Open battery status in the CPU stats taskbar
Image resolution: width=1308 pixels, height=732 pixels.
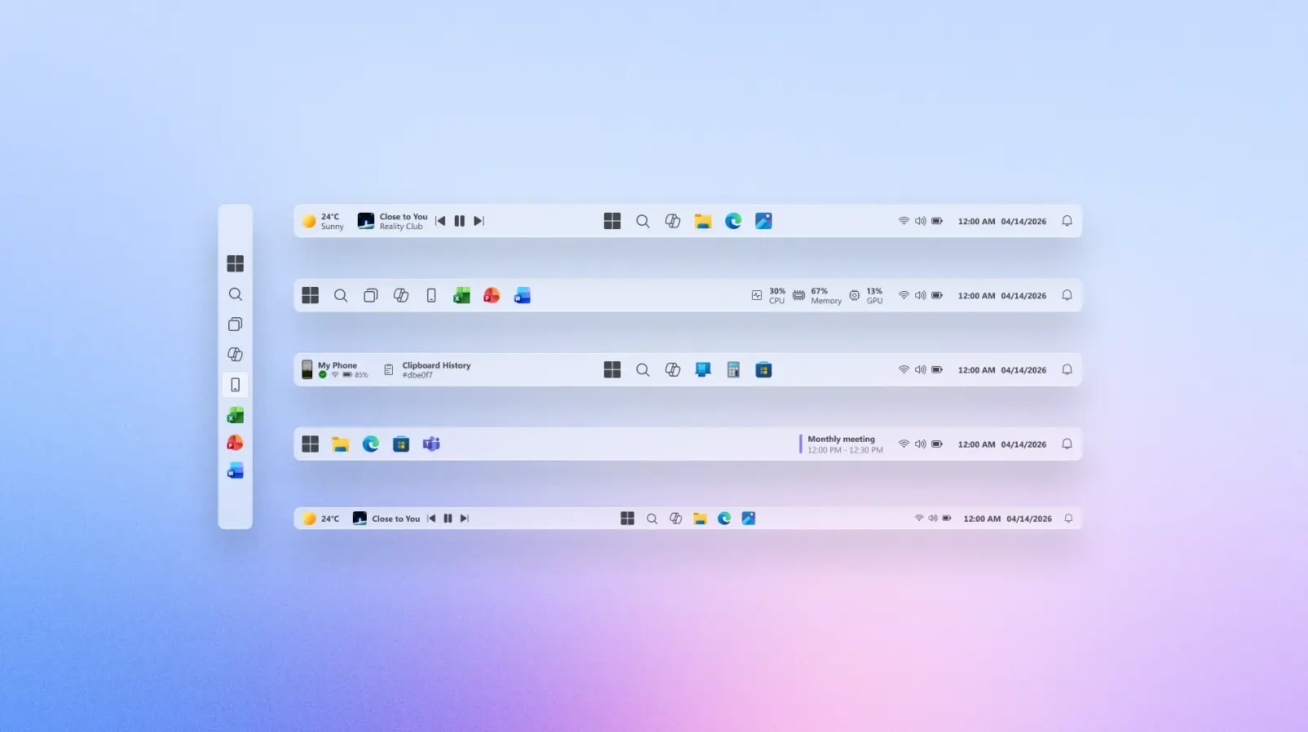pyautogui.click(x=937, y=295)
